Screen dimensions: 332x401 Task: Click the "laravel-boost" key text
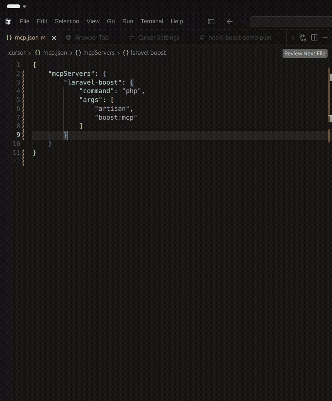pos(93,83)
